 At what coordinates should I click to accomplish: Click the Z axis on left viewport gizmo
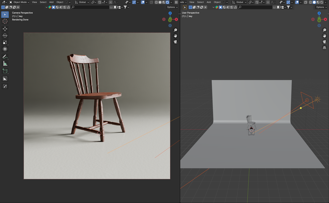(x=170, y=13)
